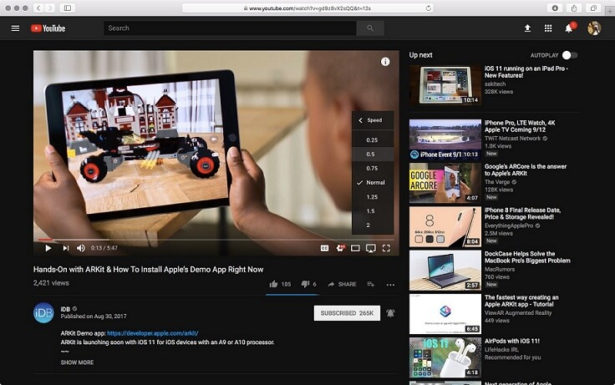Open the YouTube apps grid icon

pyautogui.click(x=548, y=28)
